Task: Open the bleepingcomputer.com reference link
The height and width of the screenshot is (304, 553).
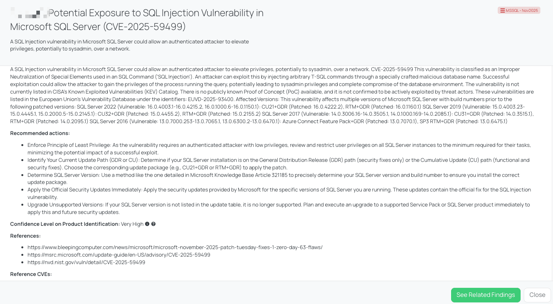Action: click(x=175, y=247)
